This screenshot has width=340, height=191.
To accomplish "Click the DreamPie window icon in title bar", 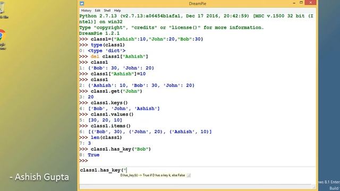I will pyautogui.click(x=82, y=3).
